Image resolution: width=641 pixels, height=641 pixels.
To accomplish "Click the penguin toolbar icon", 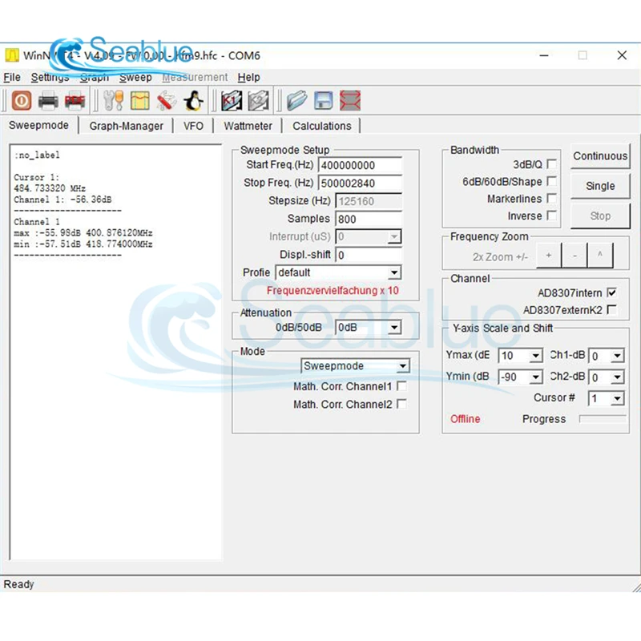I will coord(193,101).
